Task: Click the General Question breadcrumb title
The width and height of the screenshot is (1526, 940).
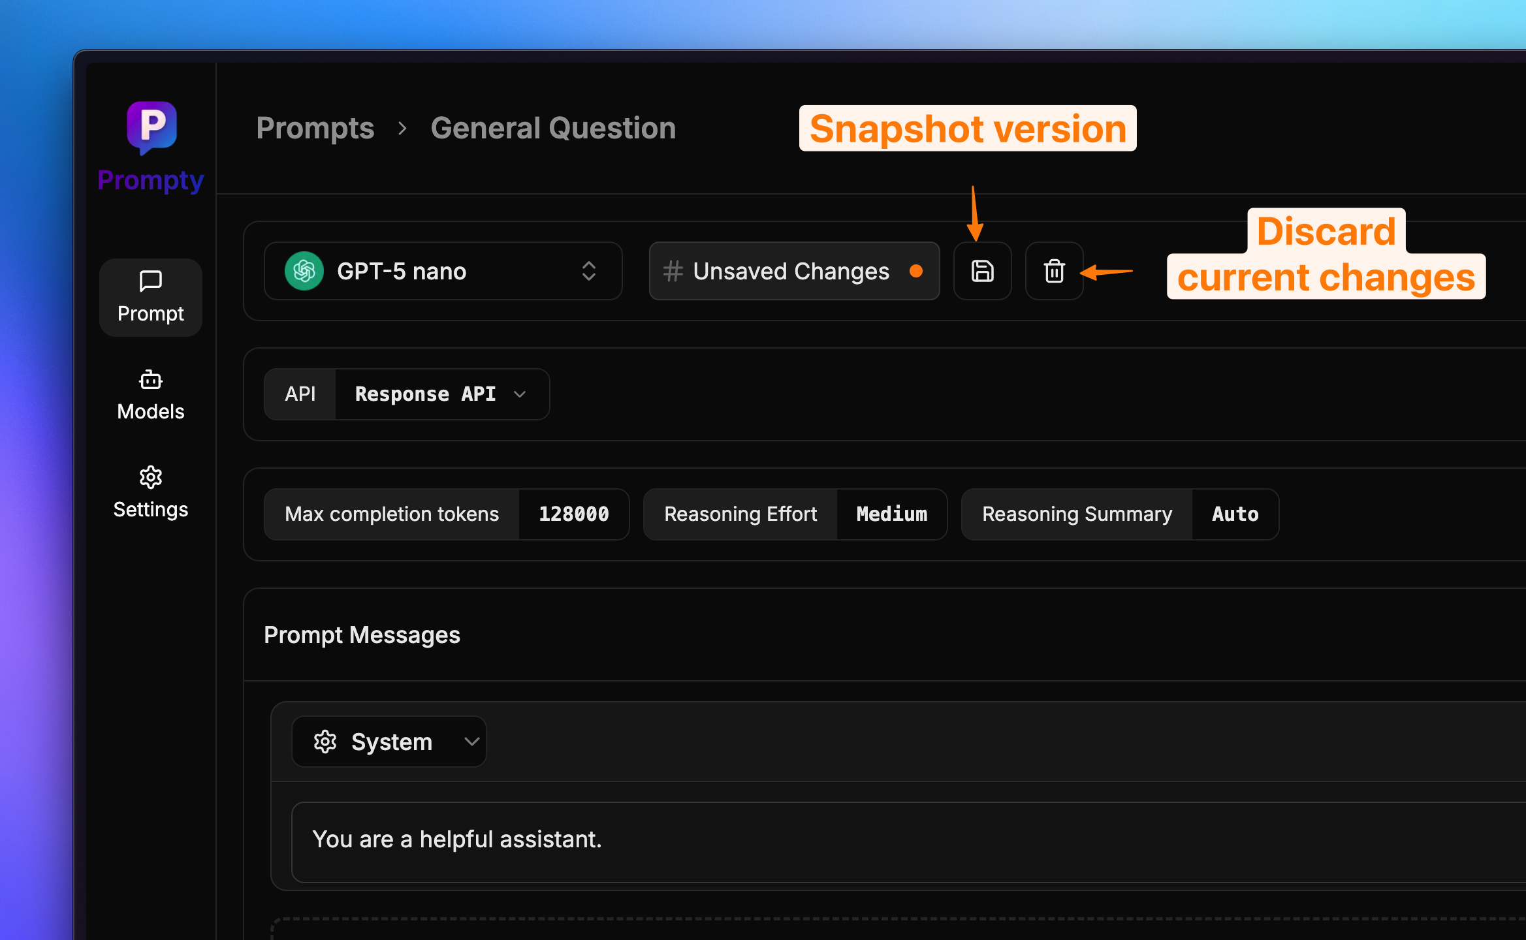Action: click(553, 128)
